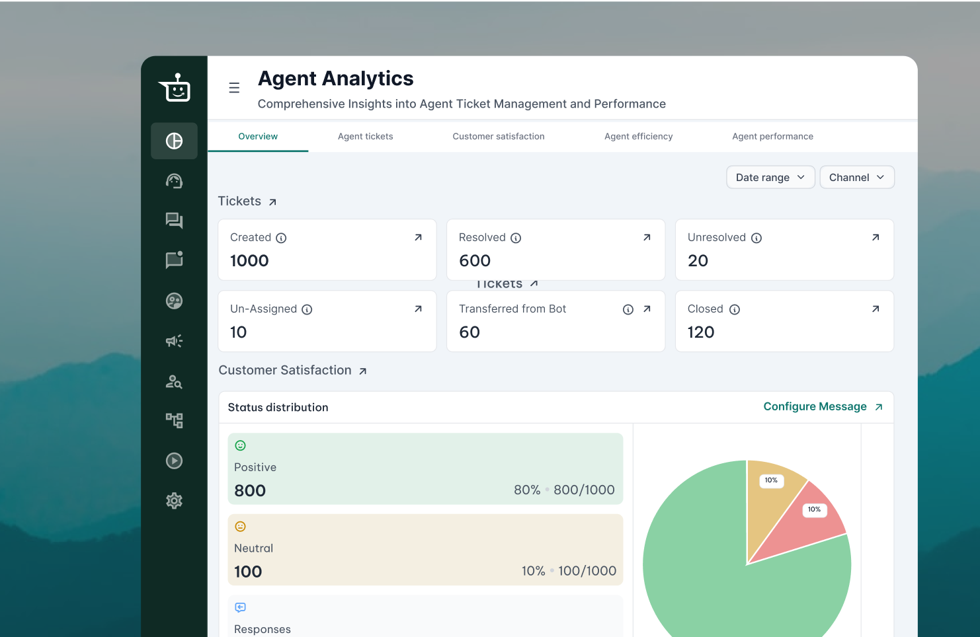Click the Neutral 100 status row
Viewport: 980px width, 637px height.
pyautogui.click(x=425, y=550)
